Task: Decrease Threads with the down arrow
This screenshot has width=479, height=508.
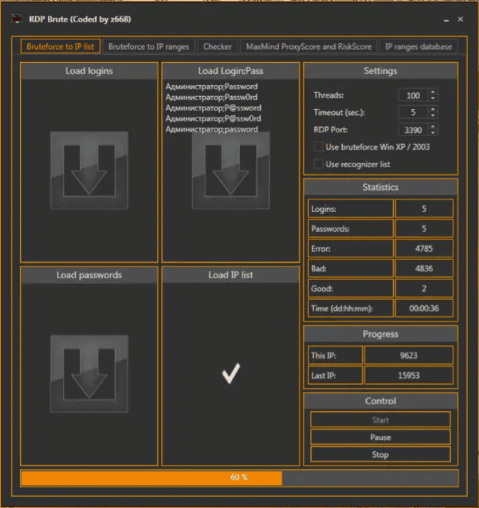Action: pos(433,98)
